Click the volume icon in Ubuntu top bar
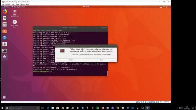The width and height of the screenshot is (196, 110). click(164, 7)
